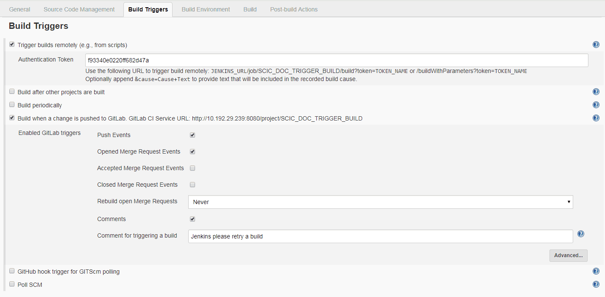Click help icon for Build periodically
605x297 pixels.
pyautogui.click(x=596, y=105)
